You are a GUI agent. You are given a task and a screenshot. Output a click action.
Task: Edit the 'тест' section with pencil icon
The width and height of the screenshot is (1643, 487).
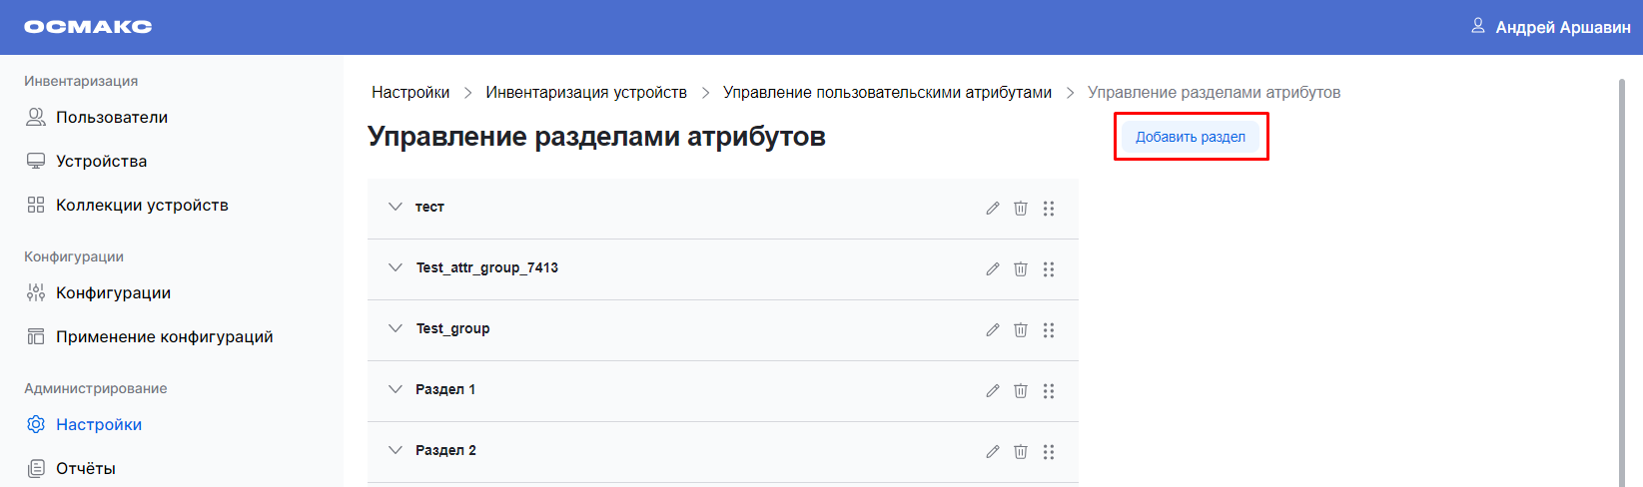tap(992, 209)
